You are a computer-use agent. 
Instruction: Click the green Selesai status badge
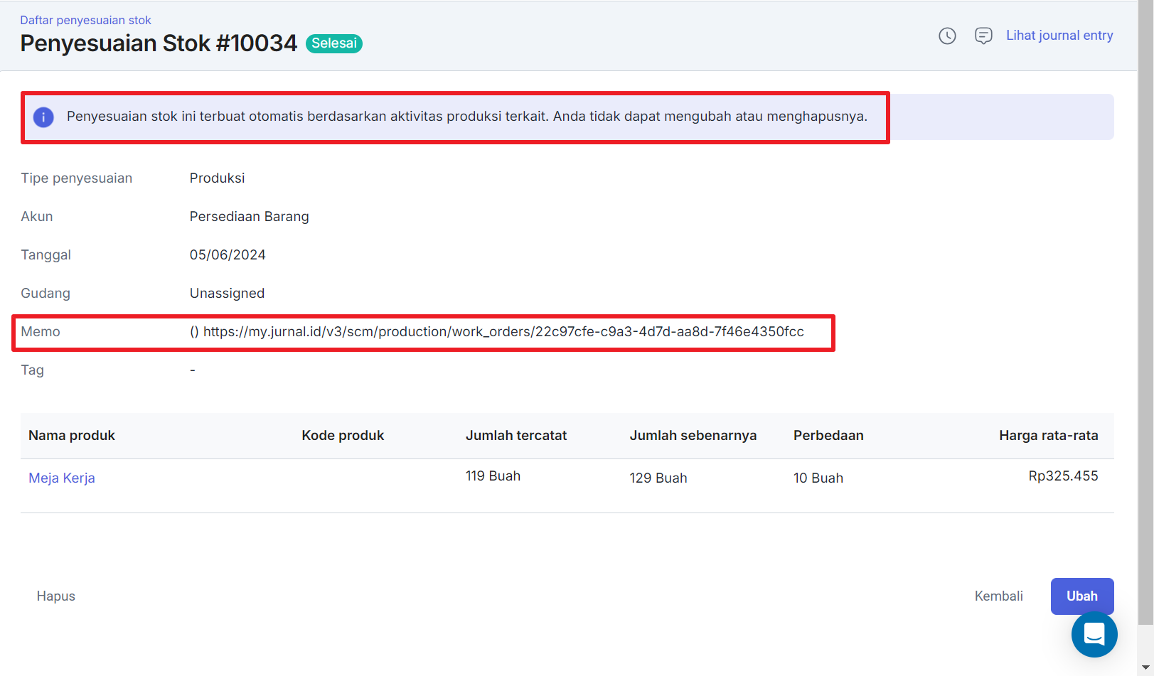pyautogui.click(x=334, y=43)
